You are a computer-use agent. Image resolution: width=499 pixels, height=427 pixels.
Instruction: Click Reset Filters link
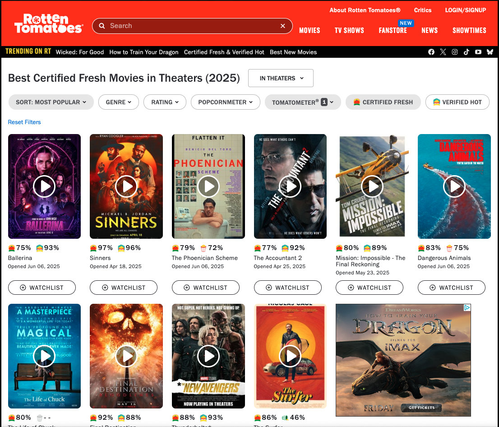(24, 122)
